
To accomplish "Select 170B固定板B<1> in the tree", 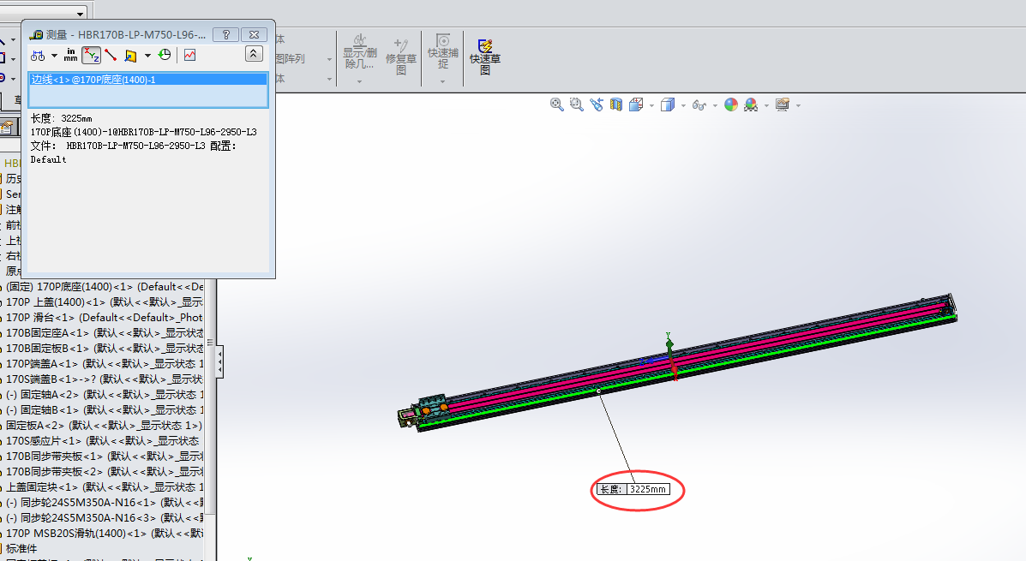I will click(x=105, y=348).
